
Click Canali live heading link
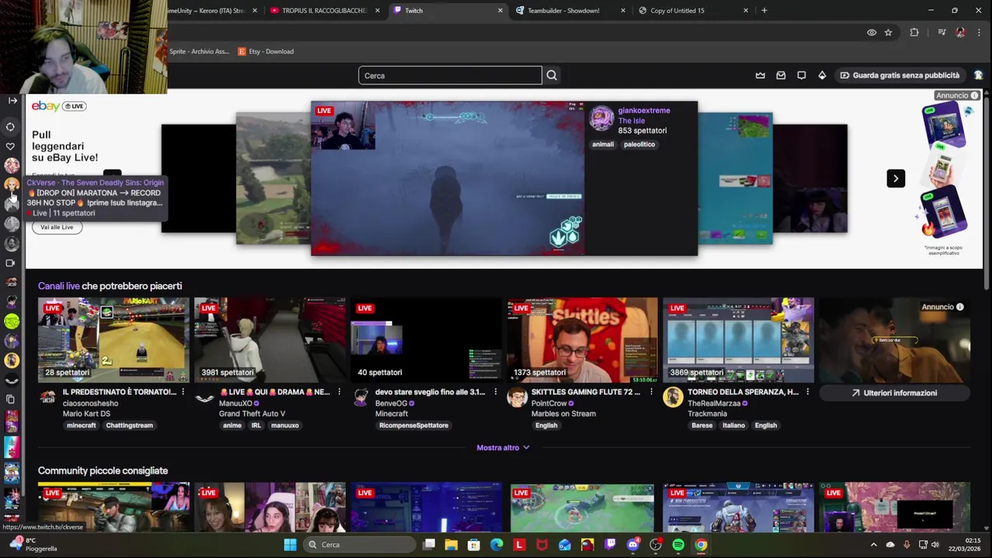click(59, 286)
